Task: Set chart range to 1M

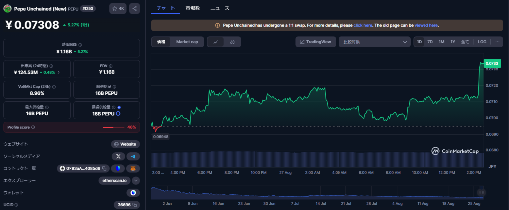Action: (441, 42)
